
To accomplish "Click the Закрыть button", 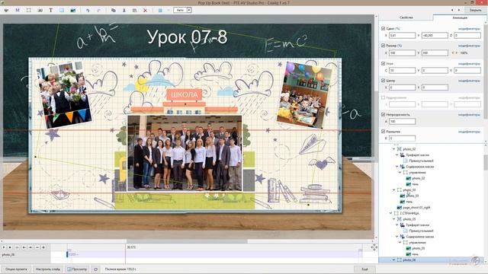I will (x=475, y=10).
